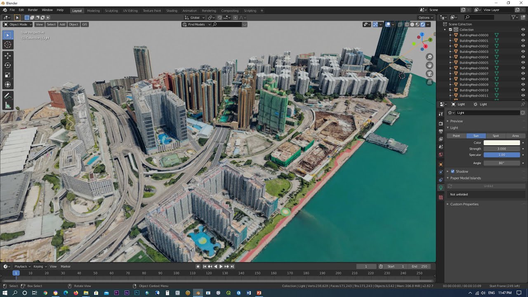Switch to the Sculpting workspace tab

pyautogui.click(x=111, y=11)
